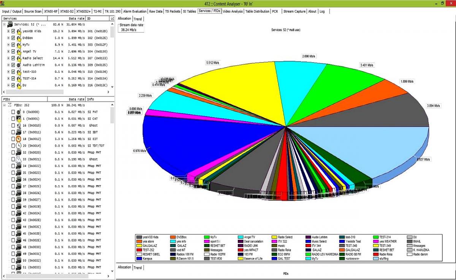Click the Services panel Data rate header
Screen dimensions: 456x280
(x=66, y=18)
